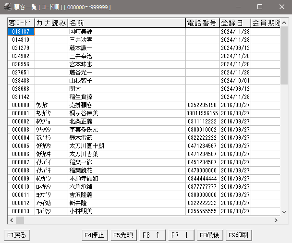Click the 名前 column header
The image size is (292, 243).
point(126,23)
